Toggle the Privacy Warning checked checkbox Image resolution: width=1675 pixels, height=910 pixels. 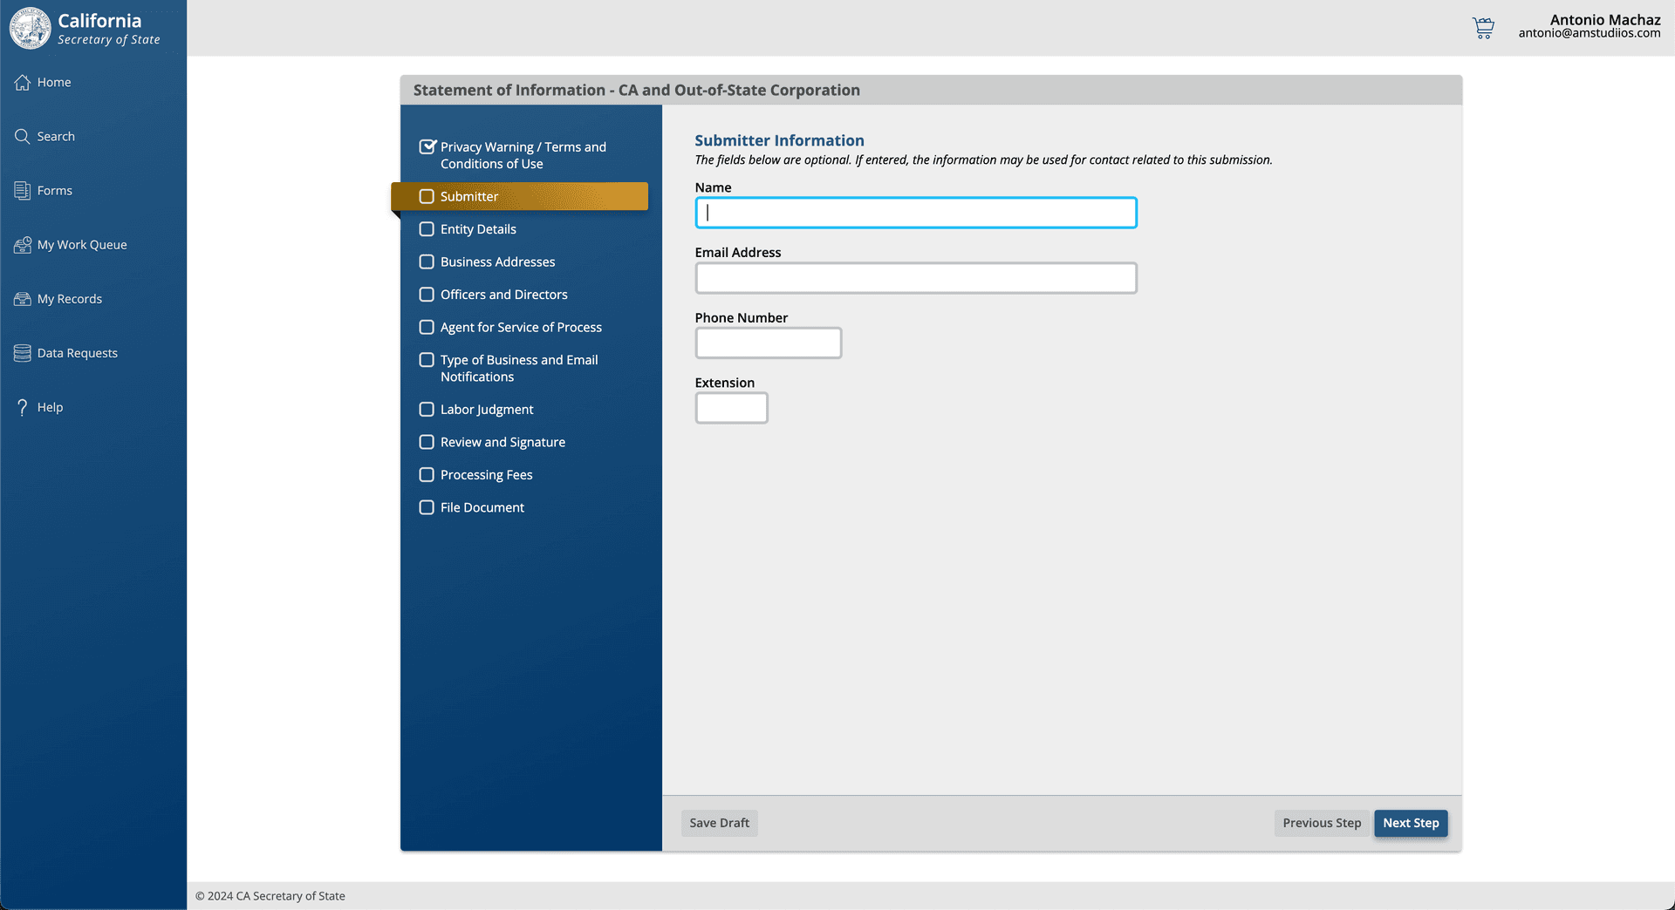click(x=427, y=146)
